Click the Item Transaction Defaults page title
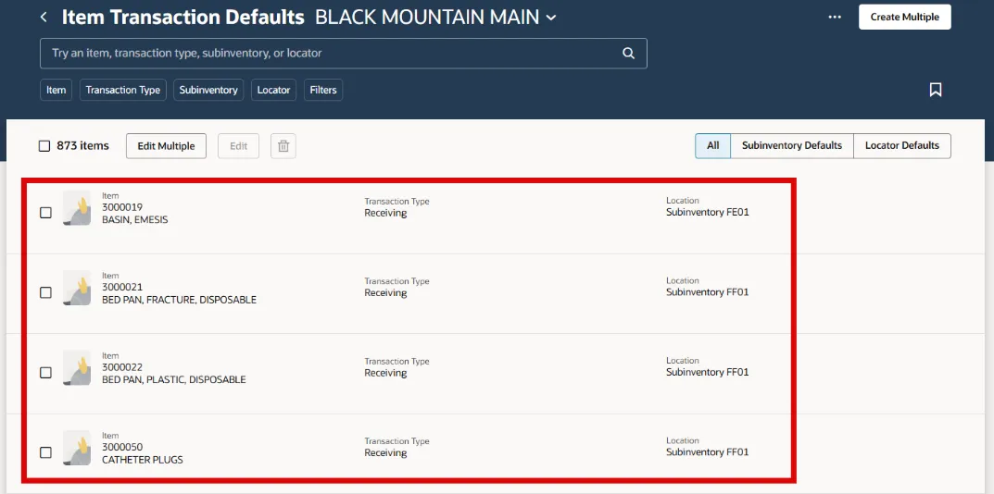Image resolution: width=994 pixels, height=494 pixels. click(x=183, y=17)
